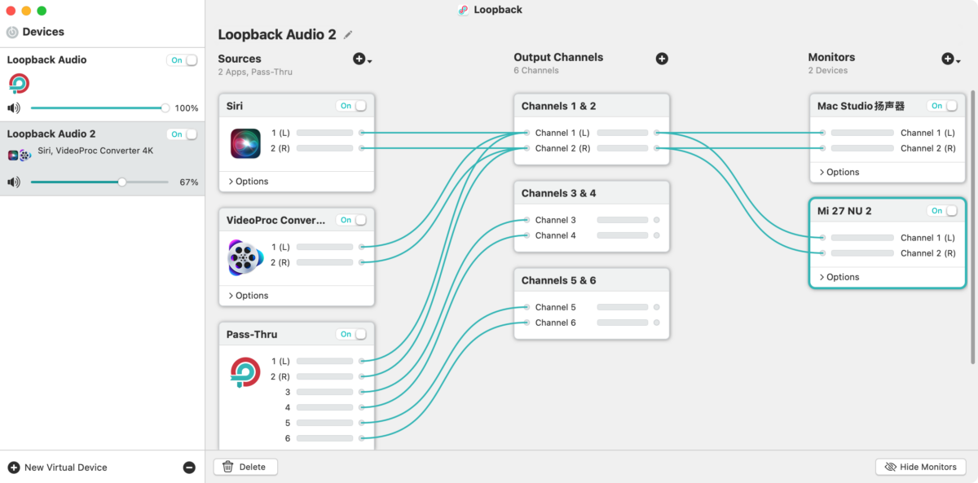978x483 pixels.
Task: Toggle the Pass-Thru source On switch
Action: coord(351,334)
